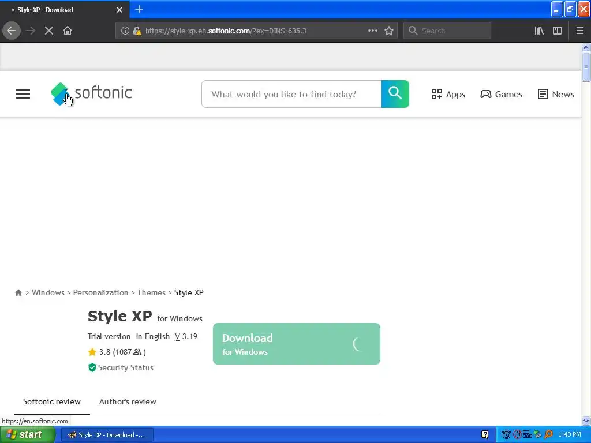Click the Softonic logo

(x=91, y=93)
